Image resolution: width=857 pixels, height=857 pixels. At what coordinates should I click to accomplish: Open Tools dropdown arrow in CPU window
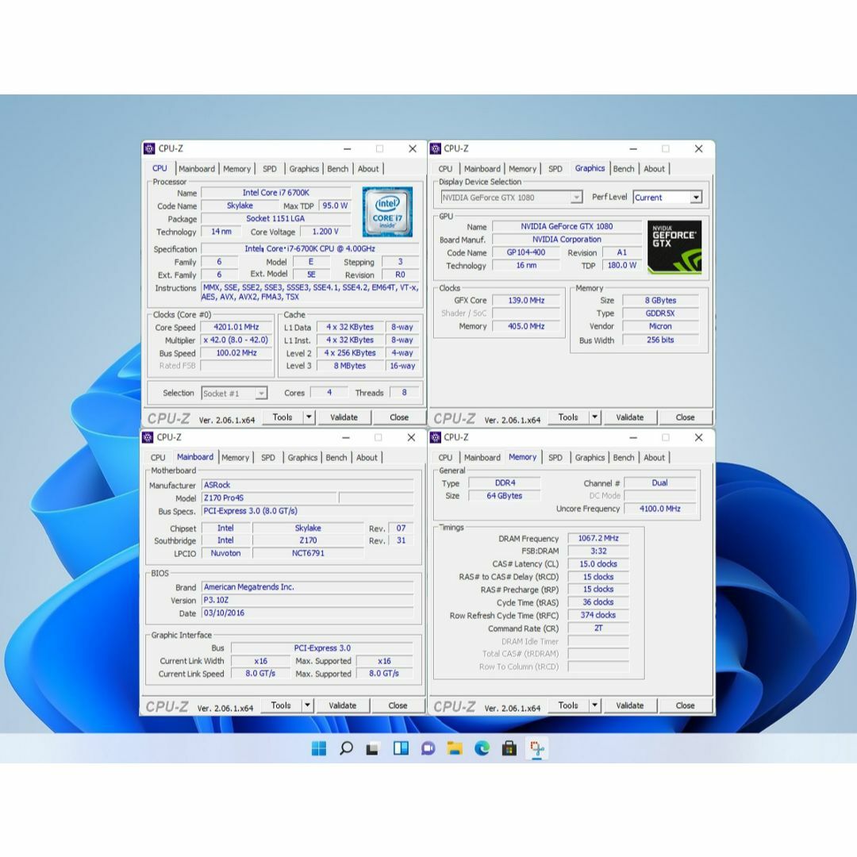tap(309, 417)
